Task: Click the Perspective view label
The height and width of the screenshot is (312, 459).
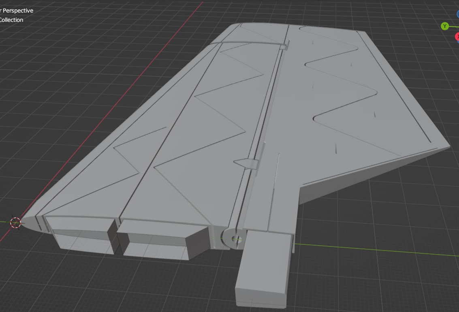Action: click(18, 11)
